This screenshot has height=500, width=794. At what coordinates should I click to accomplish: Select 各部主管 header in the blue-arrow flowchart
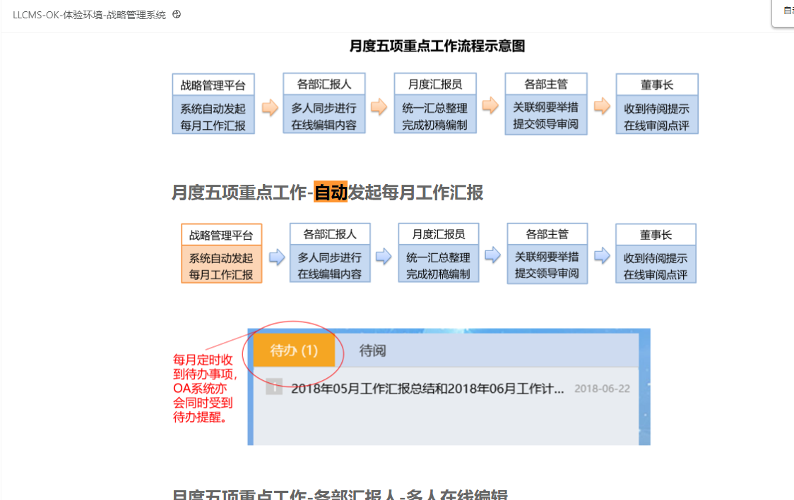[x=547, y=234]
